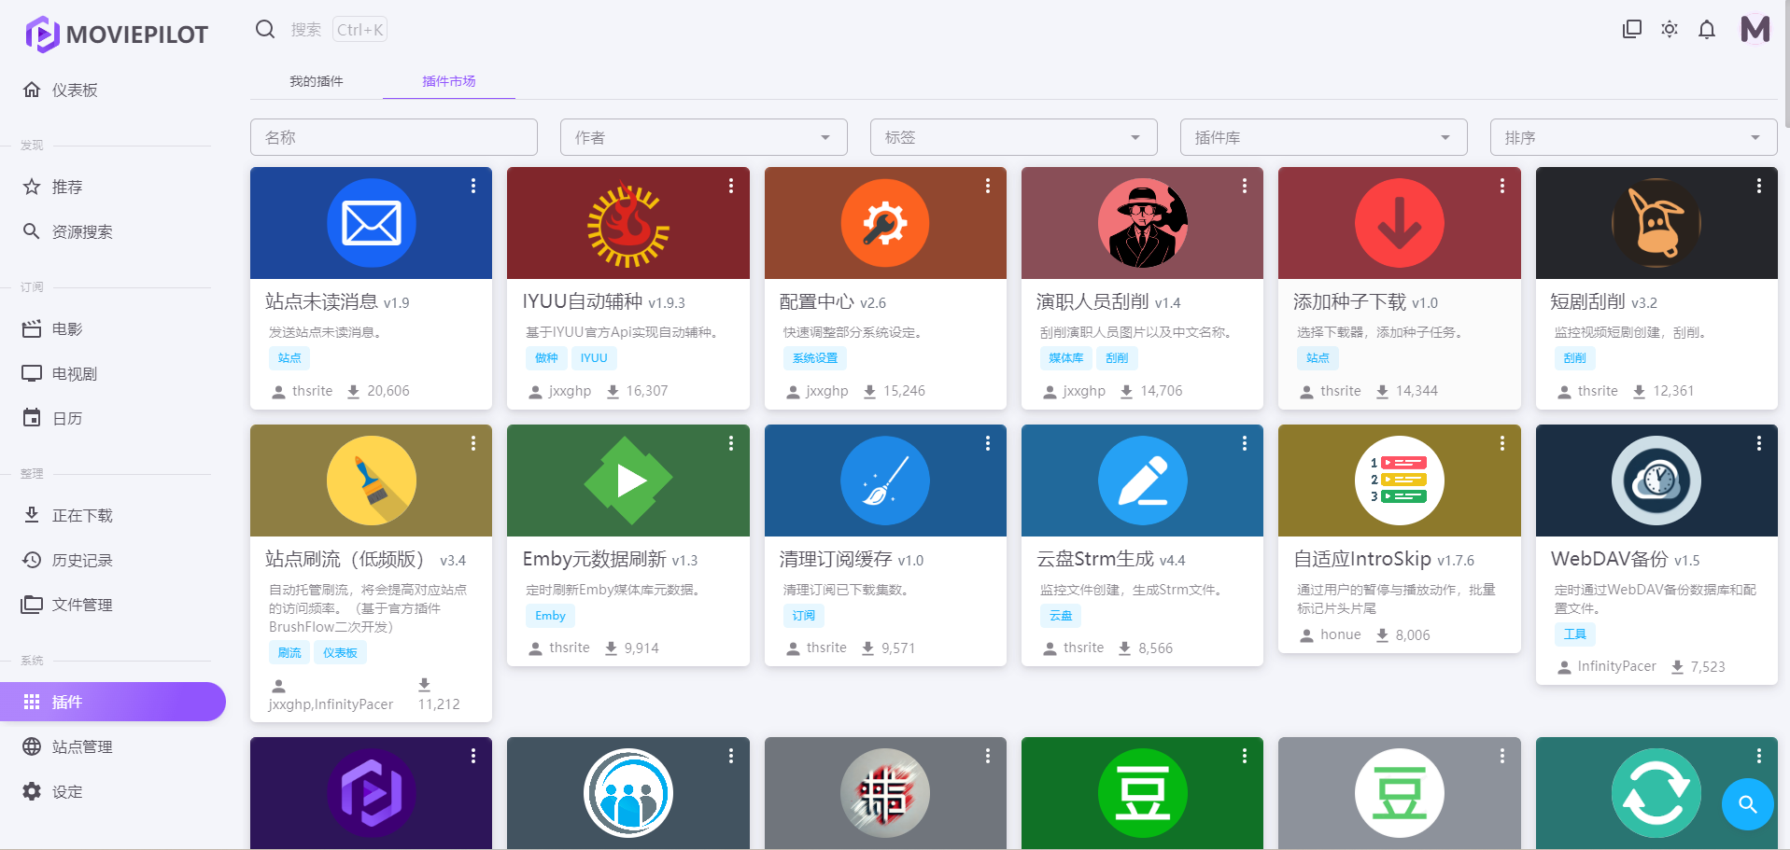Open more options for 配置中心 card

coord(988,186)
